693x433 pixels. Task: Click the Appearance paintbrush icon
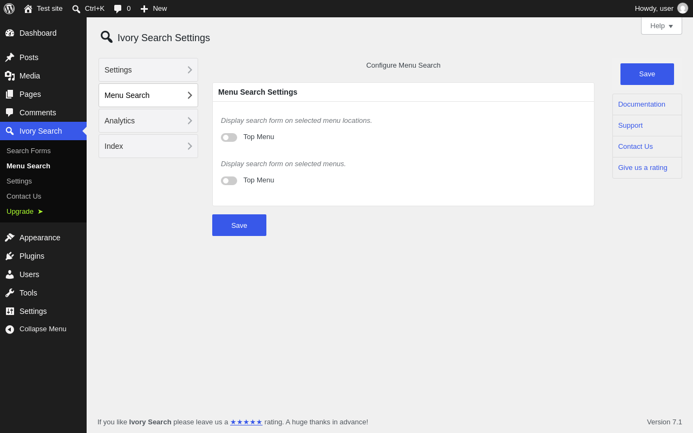[10, 238]
